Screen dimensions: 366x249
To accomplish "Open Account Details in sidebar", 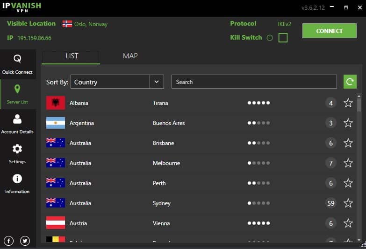I will (x=17, y=124).
